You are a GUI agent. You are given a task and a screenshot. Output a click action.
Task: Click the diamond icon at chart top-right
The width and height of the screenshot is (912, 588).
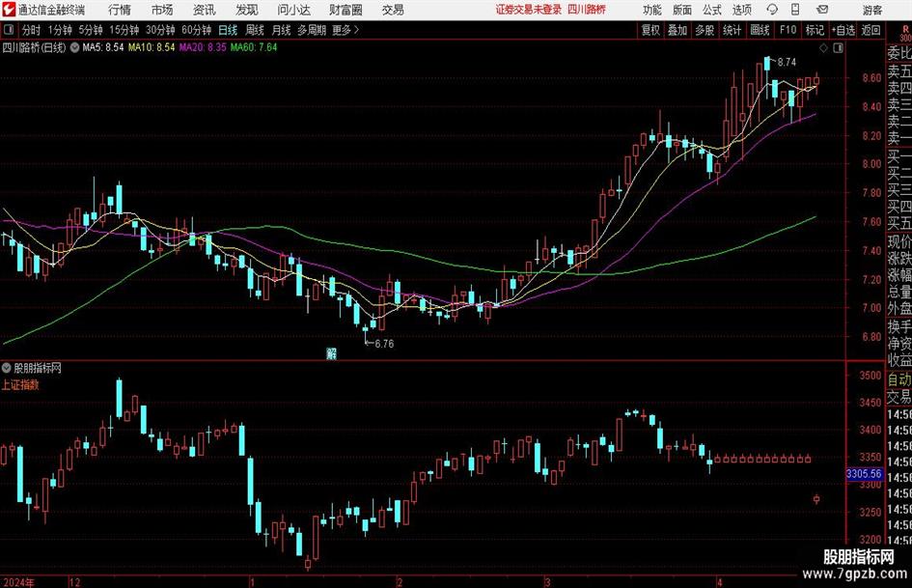823,48
